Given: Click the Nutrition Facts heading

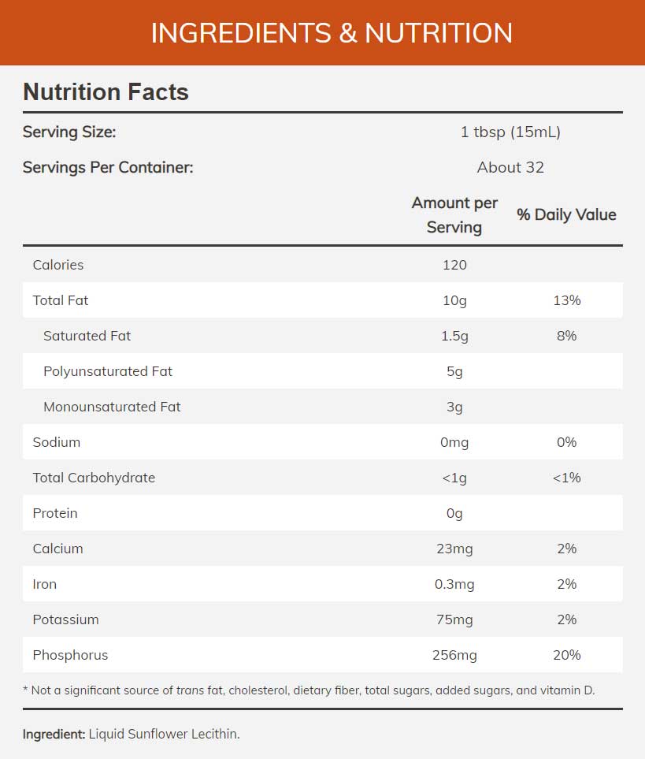Looking at the screenshot, I should pyautogui.click(x=106, y=92).
